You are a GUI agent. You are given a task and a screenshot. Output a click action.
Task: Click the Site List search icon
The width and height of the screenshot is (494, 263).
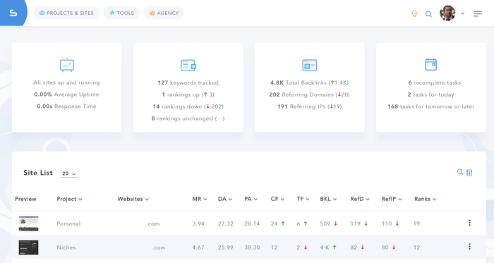[460, 172]
